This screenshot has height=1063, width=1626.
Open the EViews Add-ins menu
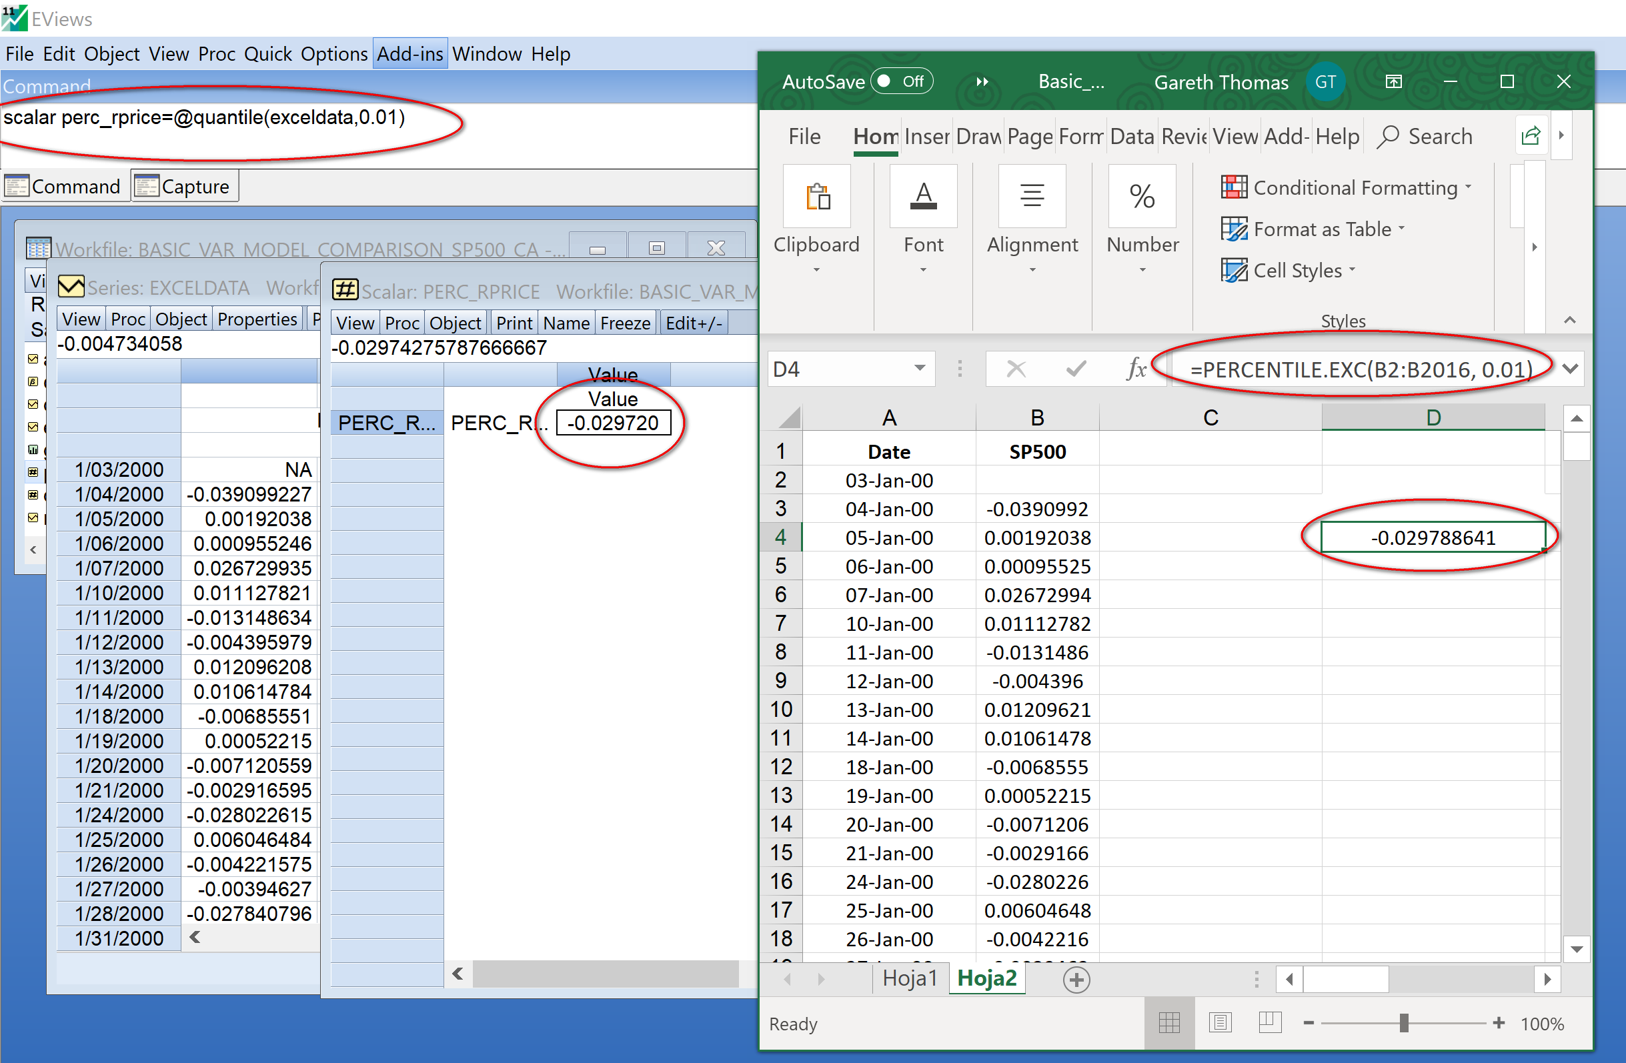(410, 53)
